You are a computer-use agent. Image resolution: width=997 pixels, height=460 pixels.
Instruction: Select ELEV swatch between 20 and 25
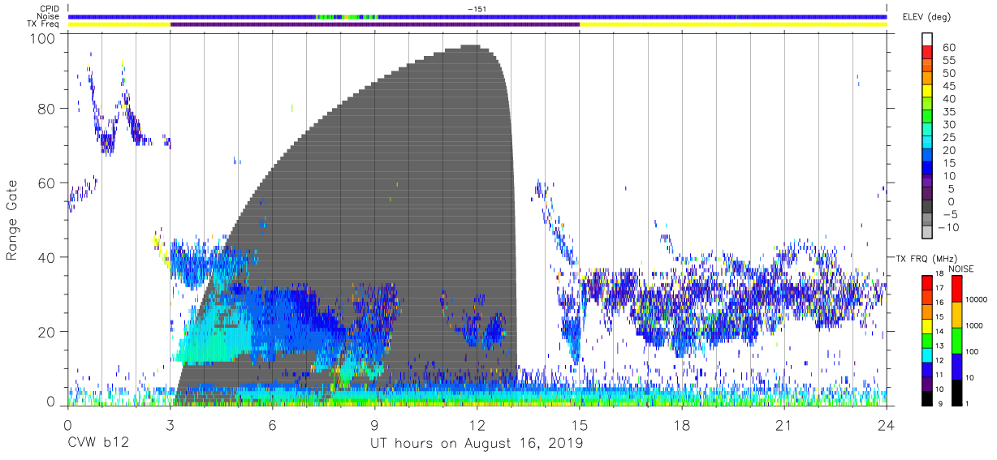pos(926,142)
